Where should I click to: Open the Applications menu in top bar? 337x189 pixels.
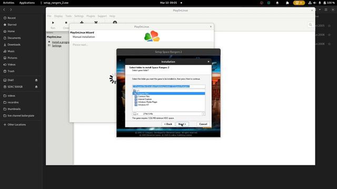click(x=27, y=3)
